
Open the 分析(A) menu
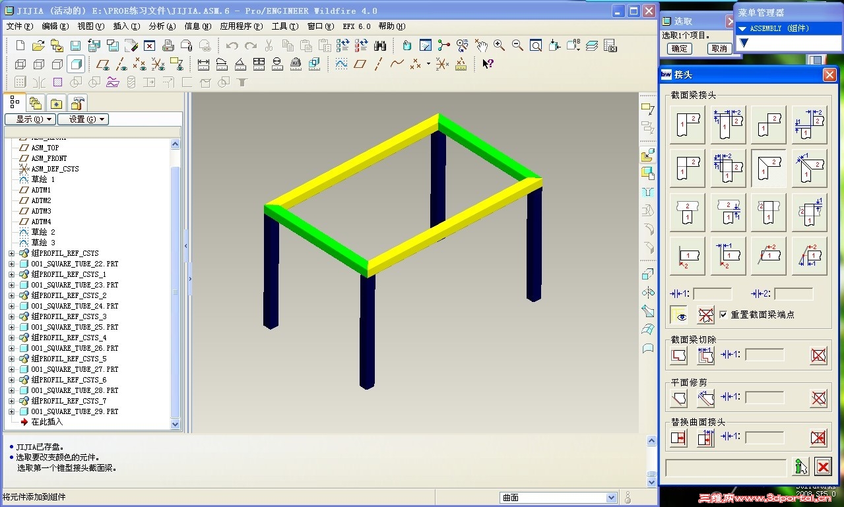pyautogui.click(x=162, y=26)
